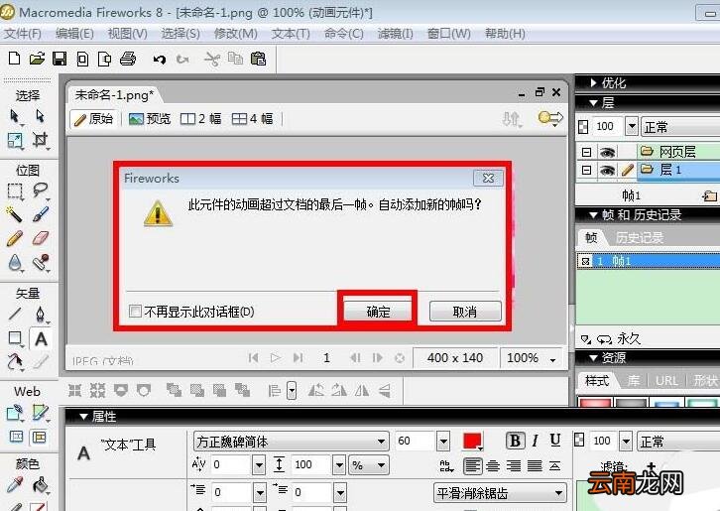720x511 pixels.
Task: Open the 文件(F) menu
Action: point(22,34)
